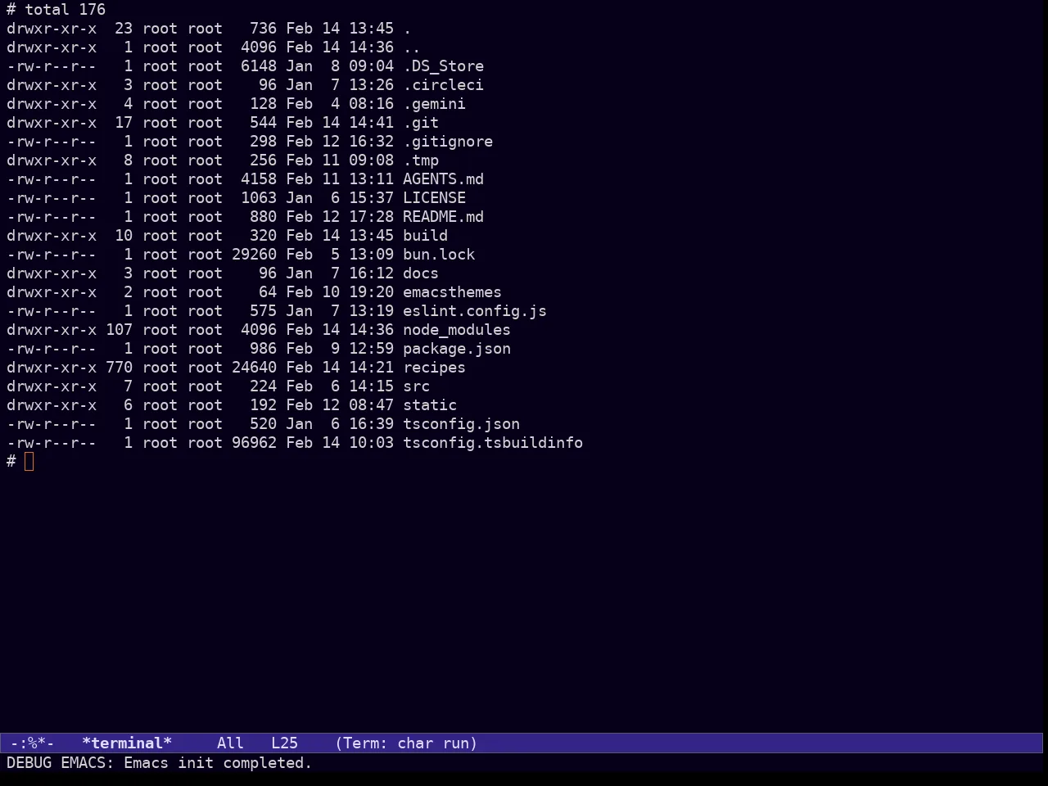Click the .git directory name
The height and width of the screenshot is (786, 1048).
[421, 123]
